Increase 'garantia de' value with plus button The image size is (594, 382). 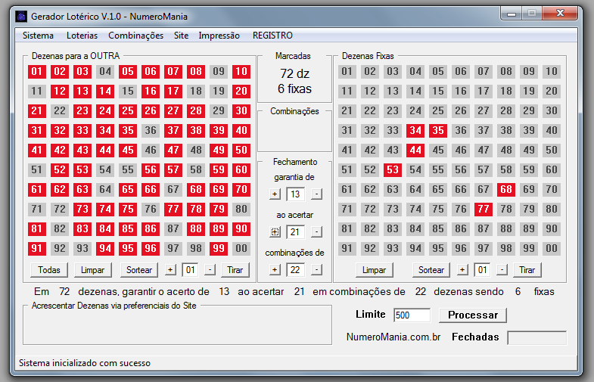275,194
